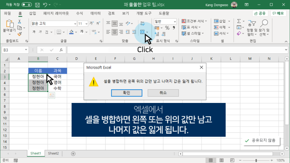The height and width of the screenshot is (163, 290).
Task: Click the Paste clipboard icon
Action: (10, 24)
